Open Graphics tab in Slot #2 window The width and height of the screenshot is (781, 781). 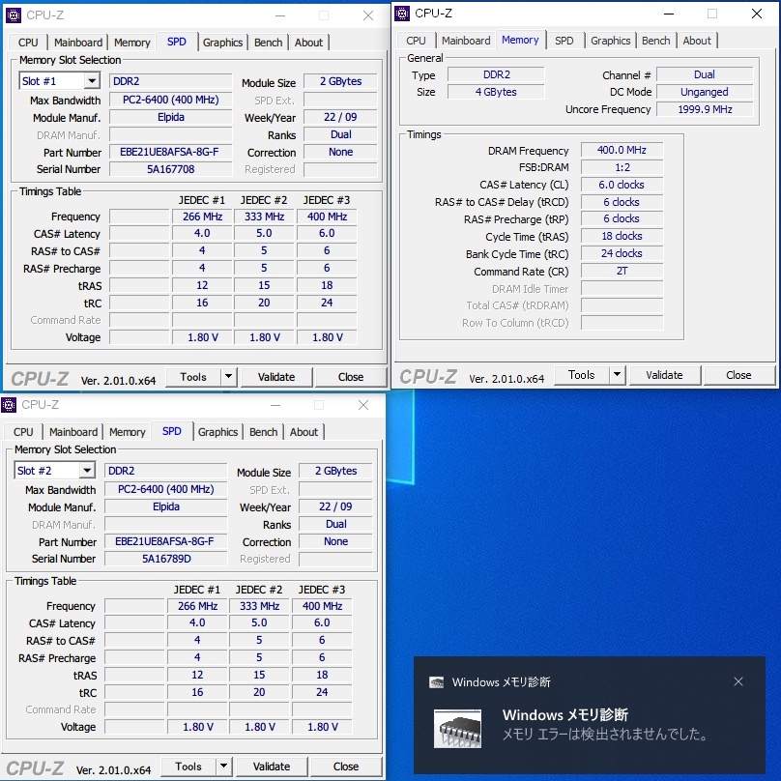[x=217, y=432]
